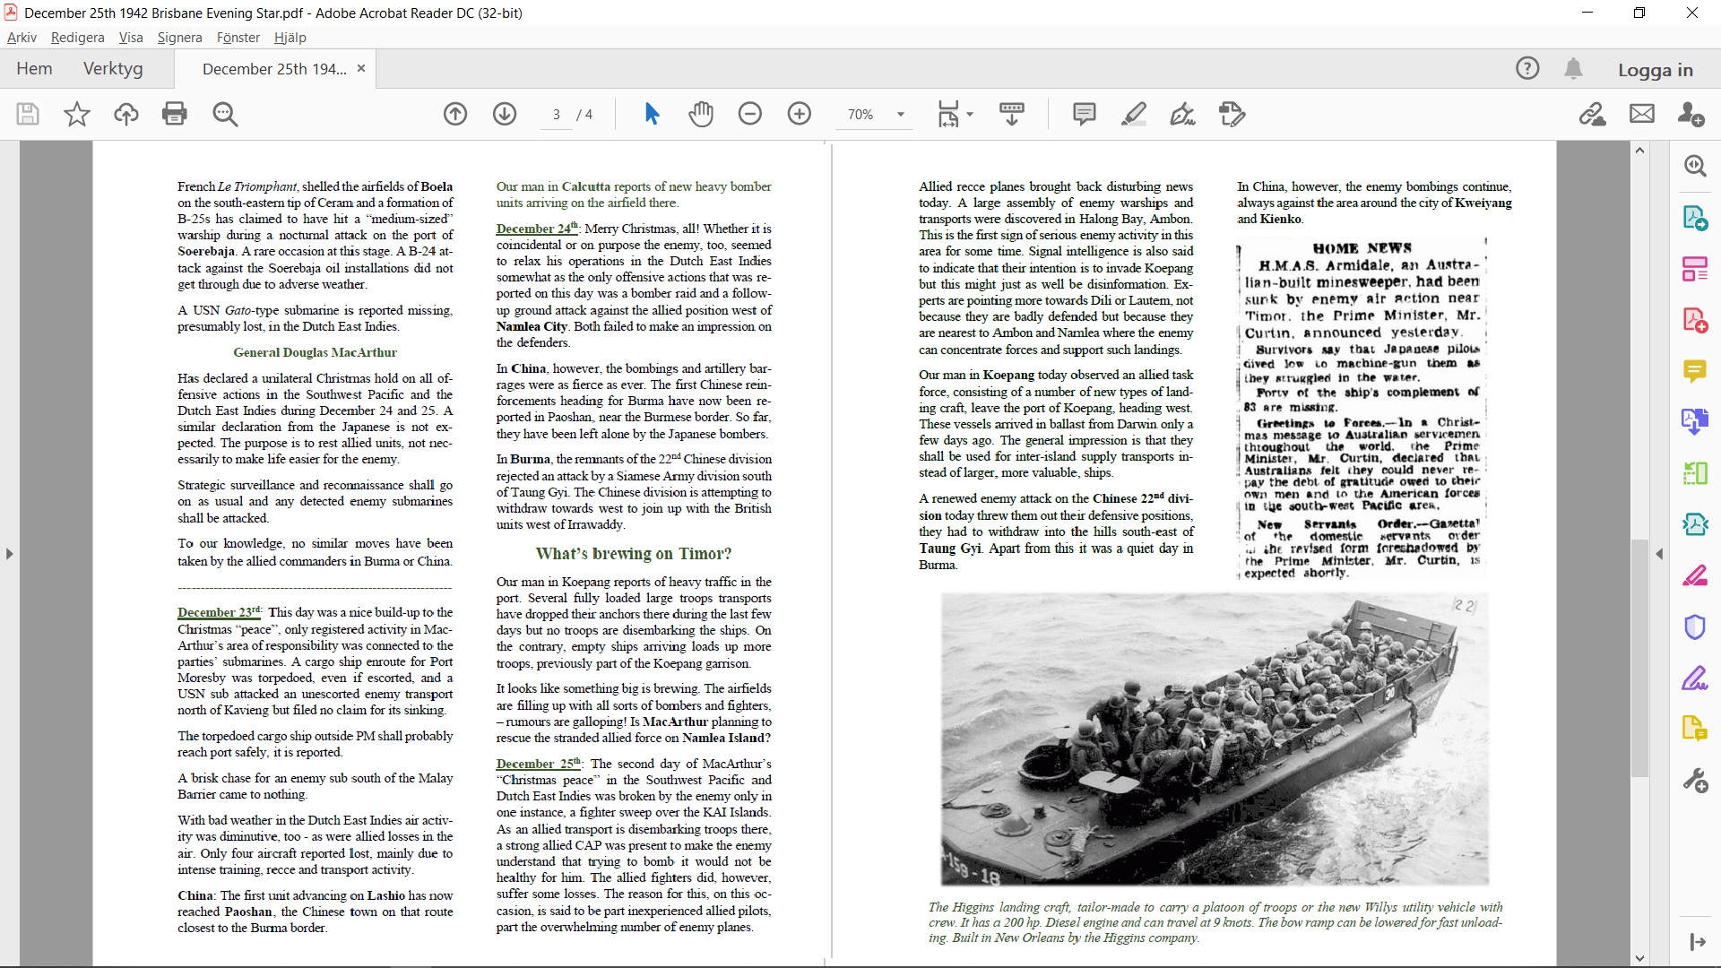
Task: Open the Protect shield tool in right pane
Action: pyautogui.click(x=1695, y=627)
